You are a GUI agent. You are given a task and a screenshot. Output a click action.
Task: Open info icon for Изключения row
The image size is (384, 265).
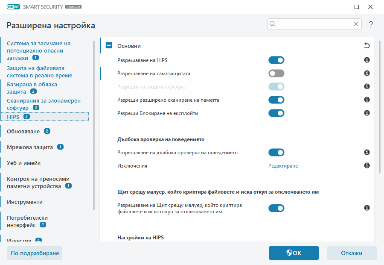(x=367, y=166)
